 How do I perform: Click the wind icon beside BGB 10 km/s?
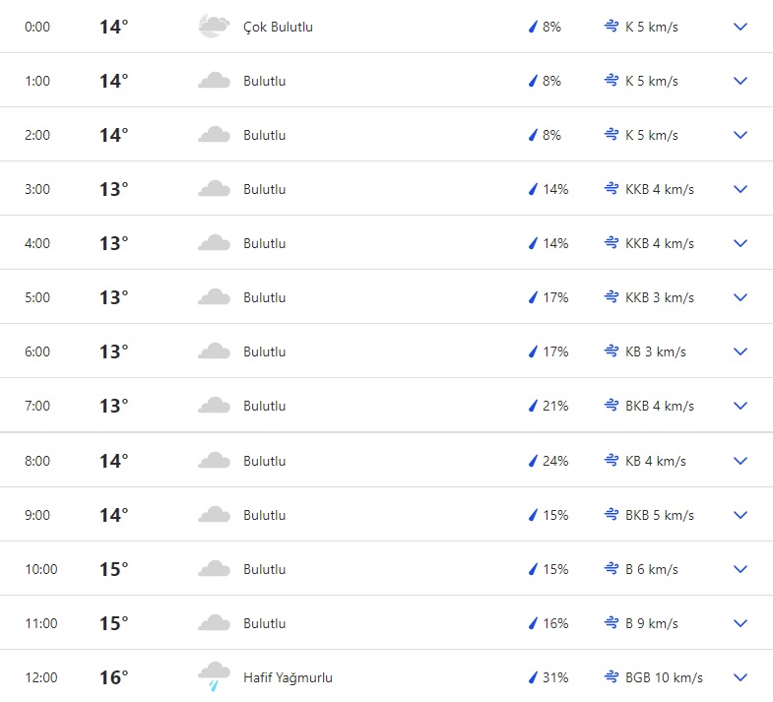[x=611, y=677]
